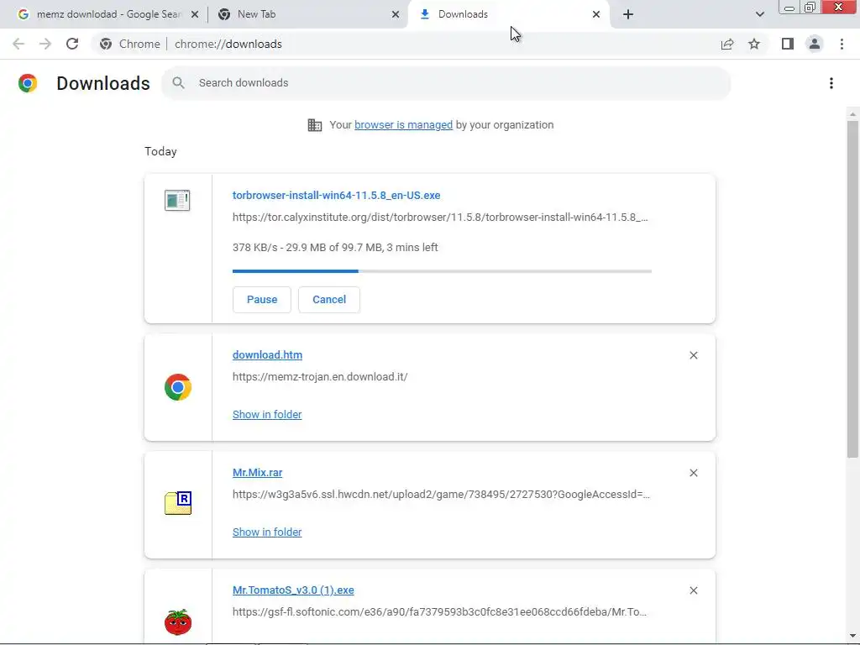Click the Search downloads field
Viewport: 860px width, 645px height.
point(454,83)
